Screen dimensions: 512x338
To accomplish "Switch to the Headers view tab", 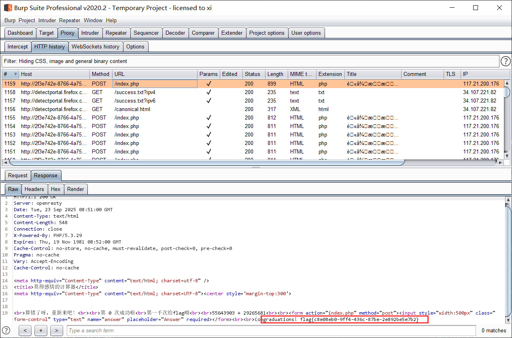I will click(x=34, y=189).
